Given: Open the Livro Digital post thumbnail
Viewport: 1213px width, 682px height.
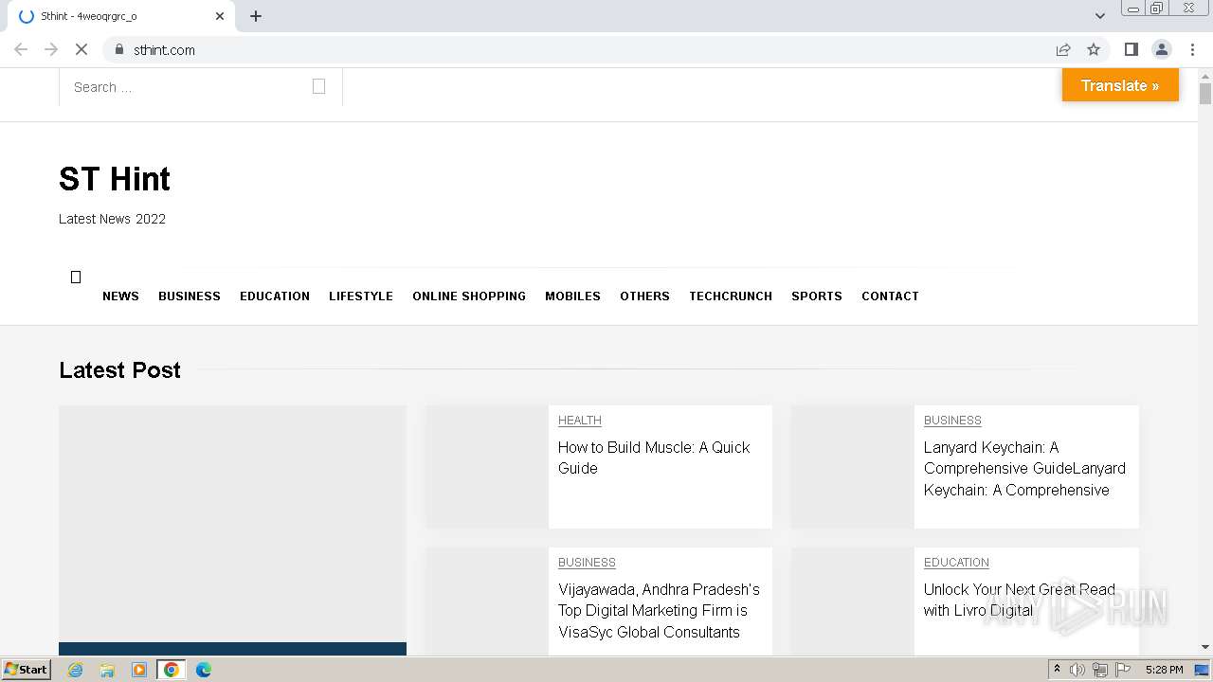Looking at the screenshot, I should point(853,601).
